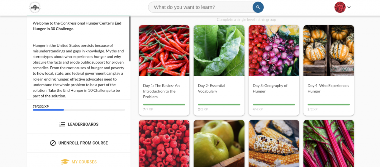The image size is (380, 167).
Task: Click the My Courses graduation cap icon
Action: pos(65,162)
